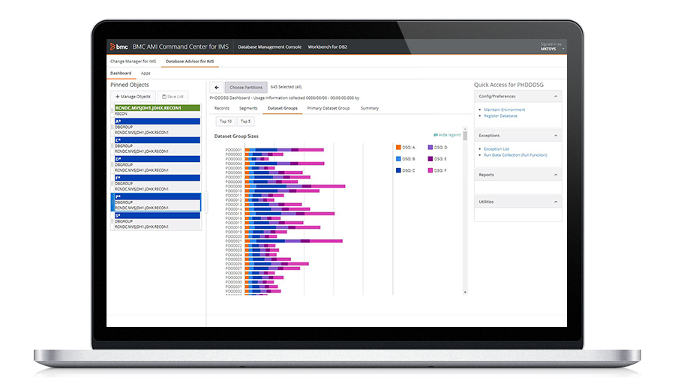Collapse the Reports panel chevron

point(556,175)
